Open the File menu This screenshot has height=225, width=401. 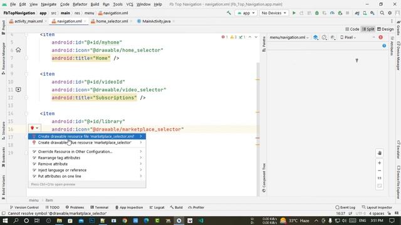[x=13, y=4]
